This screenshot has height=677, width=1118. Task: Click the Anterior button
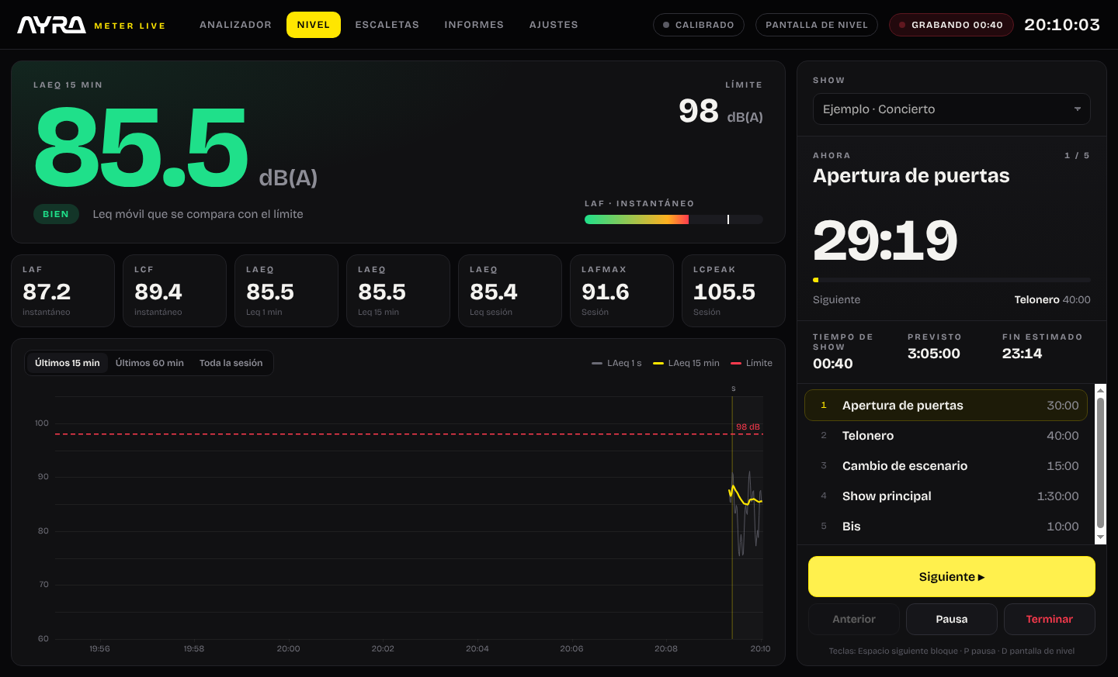tap(854, 619)
